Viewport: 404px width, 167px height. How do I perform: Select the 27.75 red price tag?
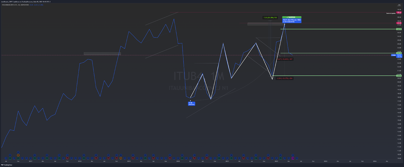(x=399, y=23)
